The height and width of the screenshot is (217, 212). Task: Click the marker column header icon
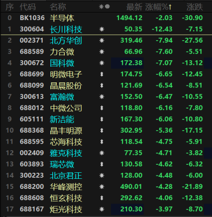point(104,7)
